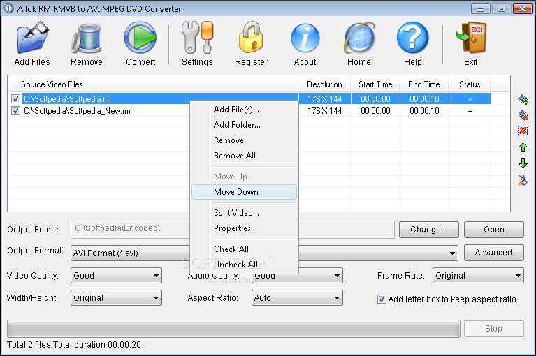
Task: Open the Frame Rate dropdown
Action: [478, 276]
